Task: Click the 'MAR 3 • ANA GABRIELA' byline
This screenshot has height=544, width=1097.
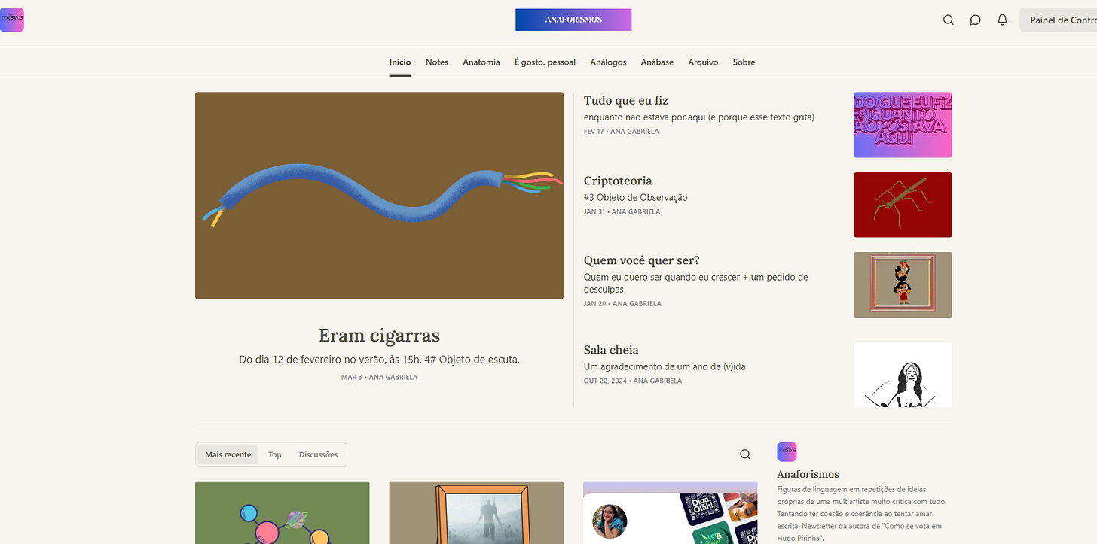Action: [x=379, y=377]
